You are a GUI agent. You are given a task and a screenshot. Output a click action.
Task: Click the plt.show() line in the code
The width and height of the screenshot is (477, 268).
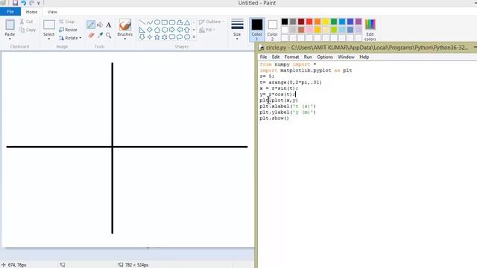[x=274, y=118]
